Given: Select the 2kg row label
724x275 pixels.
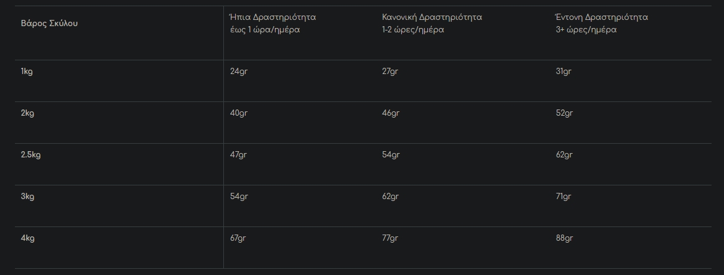Looking at the screenshot, I should [x=27, y=113].
